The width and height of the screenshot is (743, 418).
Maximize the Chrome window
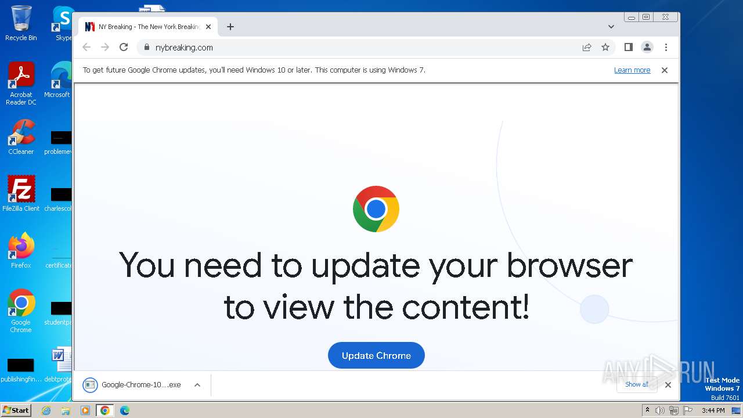click(x=645, y=17)
